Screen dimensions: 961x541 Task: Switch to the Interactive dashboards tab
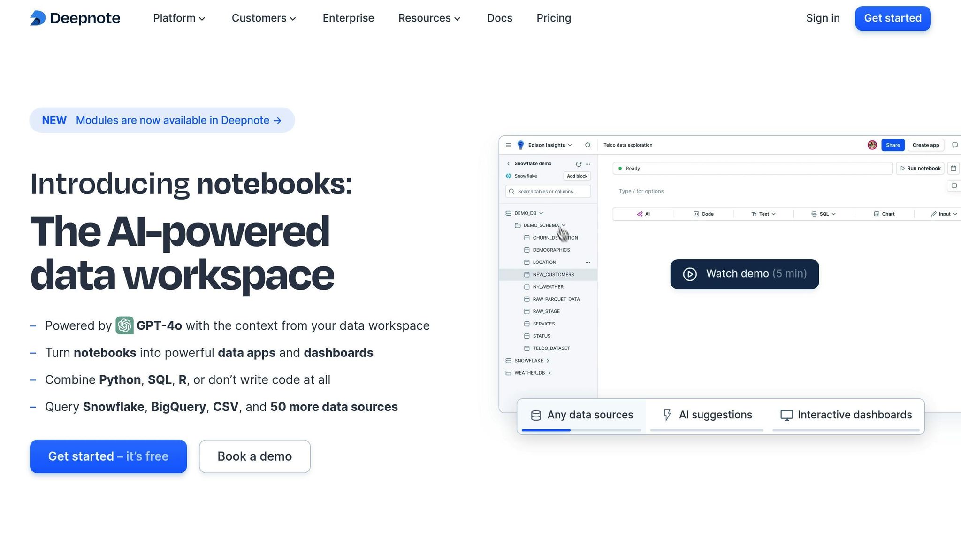[846, 415]
